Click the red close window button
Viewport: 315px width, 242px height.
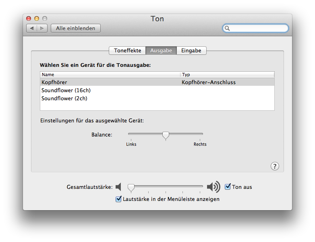[x=29, y=19]
